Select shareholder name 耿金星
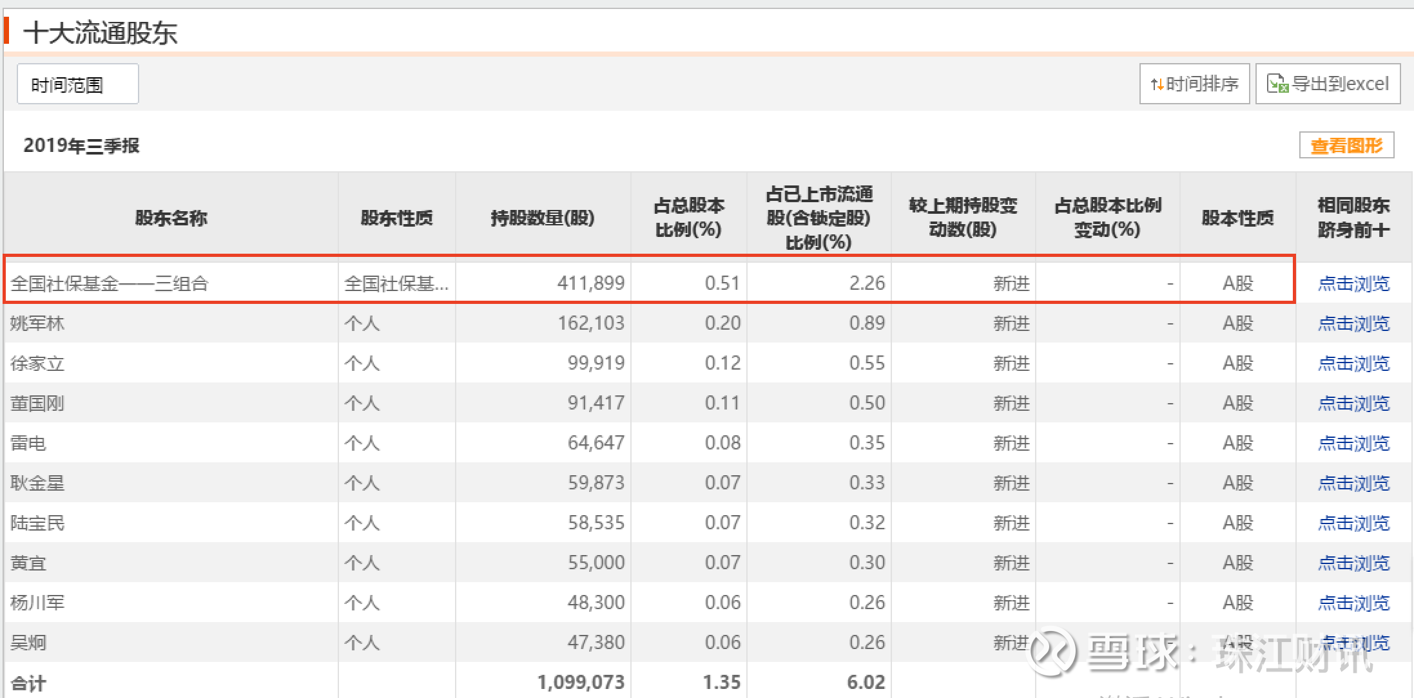The width and height of the screenshot is (1414, 698). tap(37, 483)
